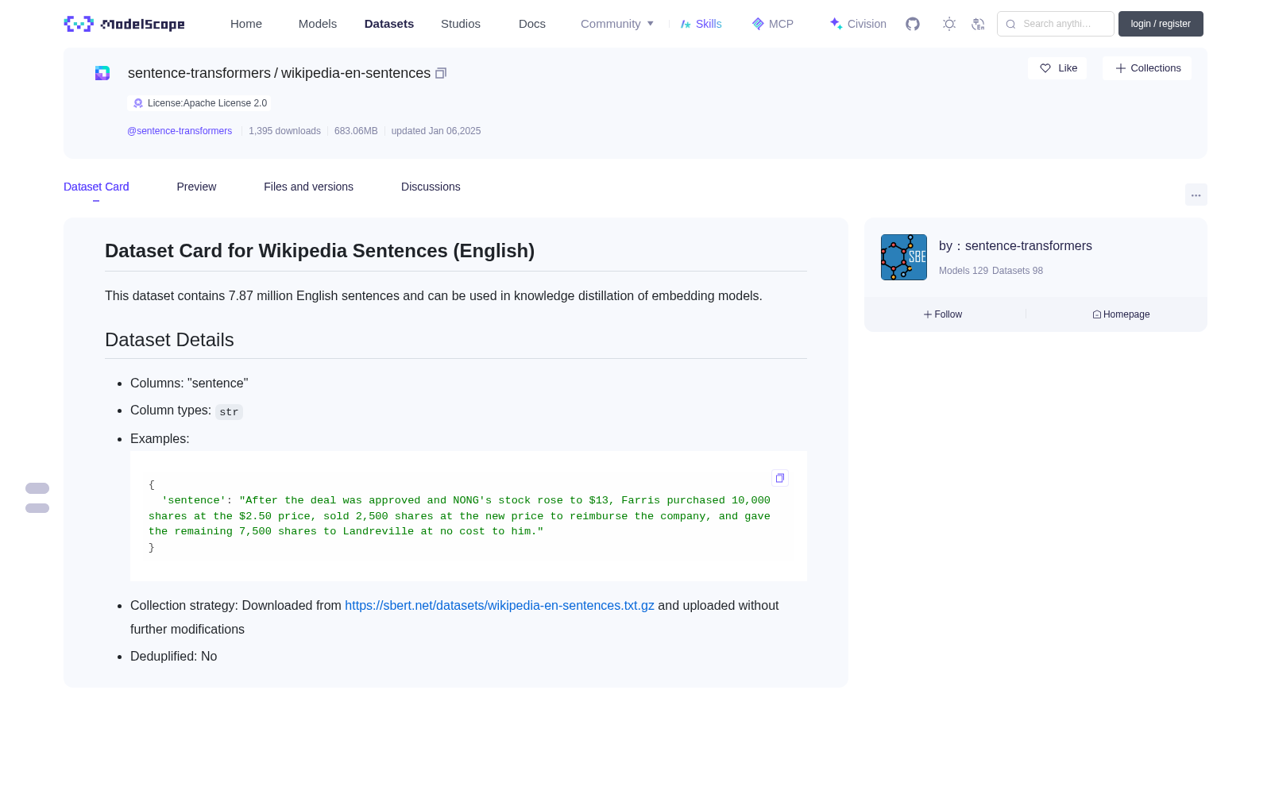Expand the Community dropdown menu
The image size is (1271, 794).
617,24
